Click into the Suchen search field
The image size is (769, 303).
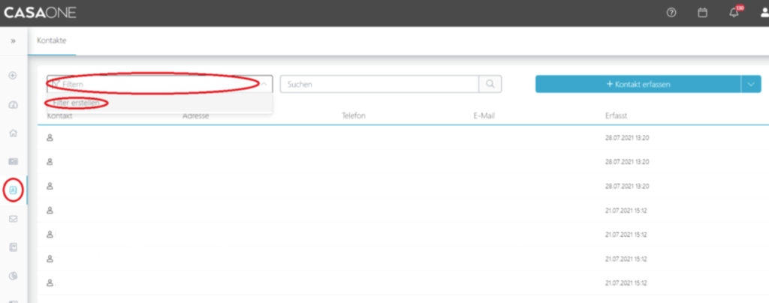[380, 84]
